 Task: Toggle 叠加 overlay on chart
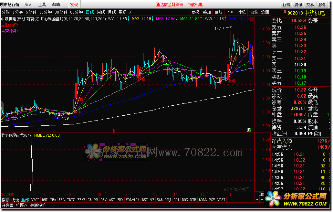pyautogui.click(x=207, y=12)
